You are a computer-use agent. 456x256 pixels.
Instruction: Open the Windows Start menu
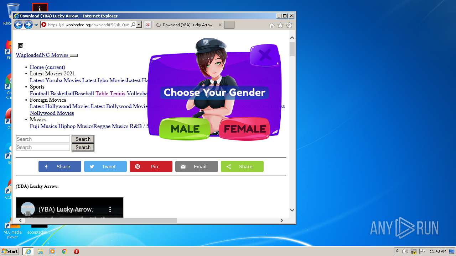coord(10,251)
